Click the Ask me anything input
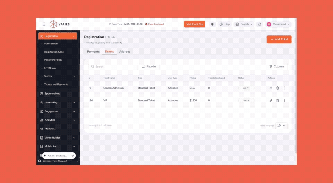Image resolution: width=333 pixels, height=183 pixels. pyautogui.click(x=59, y=156)
